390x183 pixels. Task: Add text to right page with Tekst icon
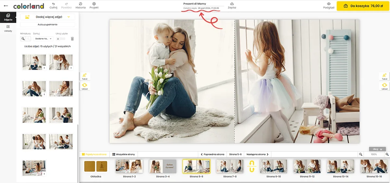(384, 76)
